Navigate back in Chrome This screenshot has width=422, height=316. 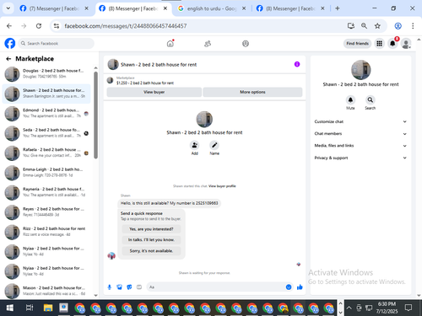(9, 26)
